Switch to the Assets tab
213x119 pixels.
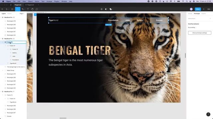tap(9, 14)
